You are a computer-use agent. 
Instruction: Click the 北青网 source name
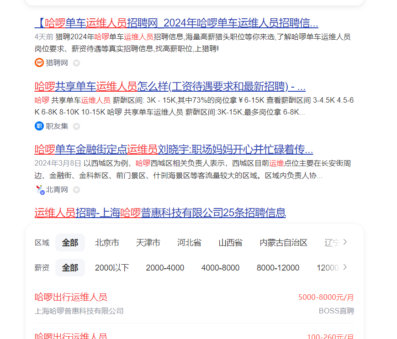click(x=57, y=190)
